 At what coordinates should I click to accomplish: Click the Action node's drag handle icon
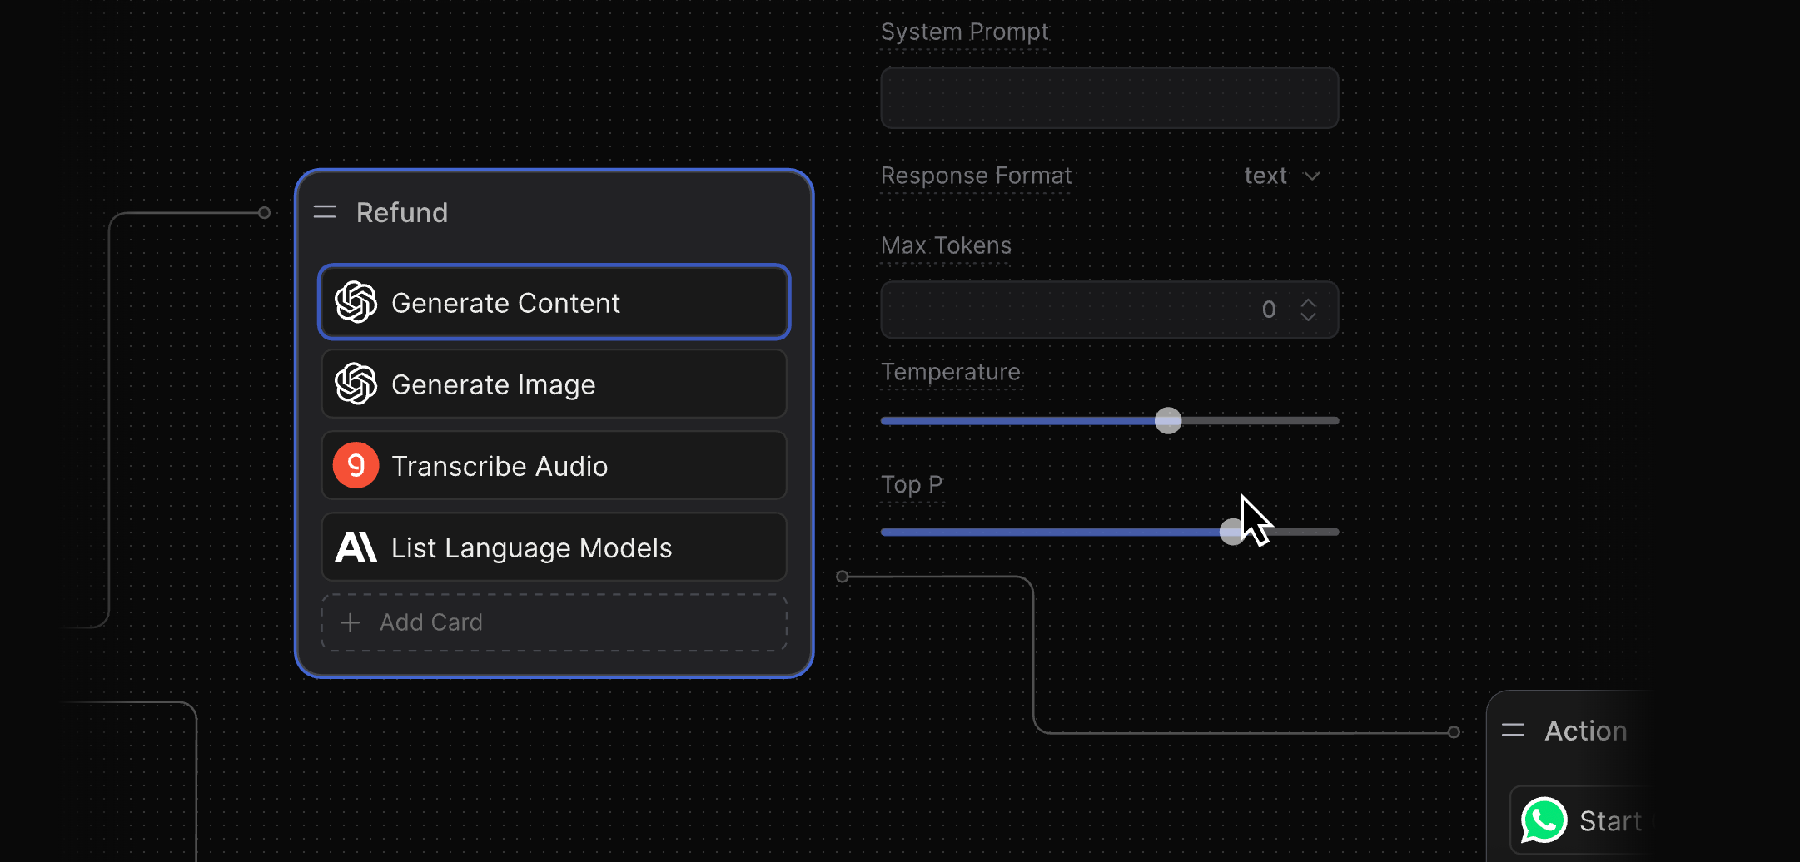[1513, 731]
